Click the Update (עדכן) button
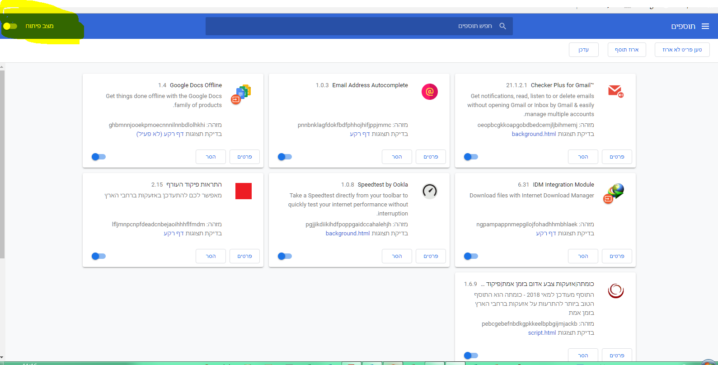This screenshot has height=365, width=718. pyautogui.click(x=584, y=50)
